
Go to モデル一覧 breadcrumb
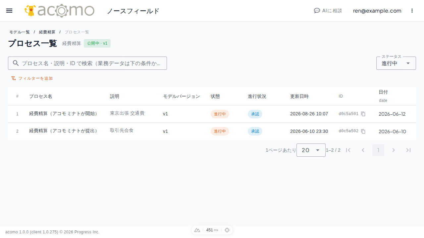coord(20,32)
